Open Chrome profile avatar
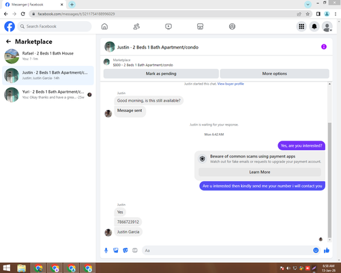This screenshot has width=341, height=273. point(327,14)
